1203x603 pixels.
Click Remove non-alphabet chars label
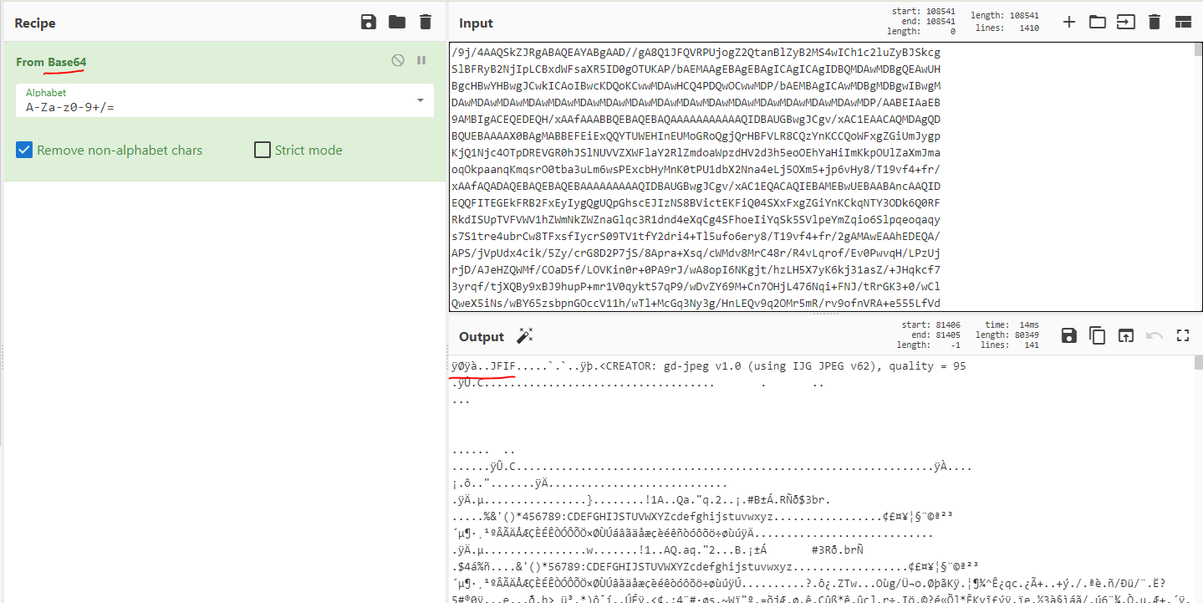120,151
